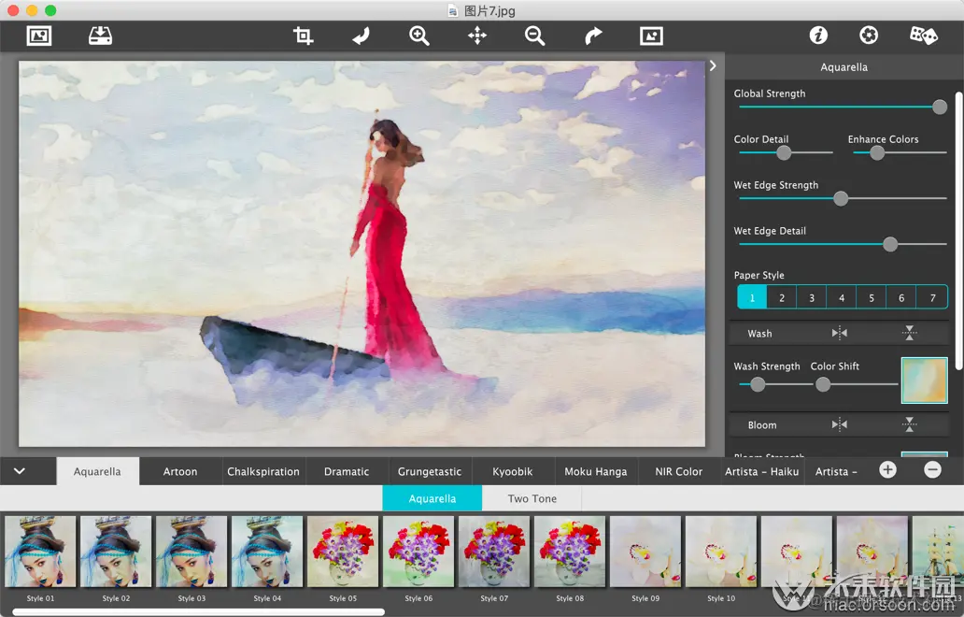Click Bloom flip vertical icon
964x617 pixels.
(909, 424)
